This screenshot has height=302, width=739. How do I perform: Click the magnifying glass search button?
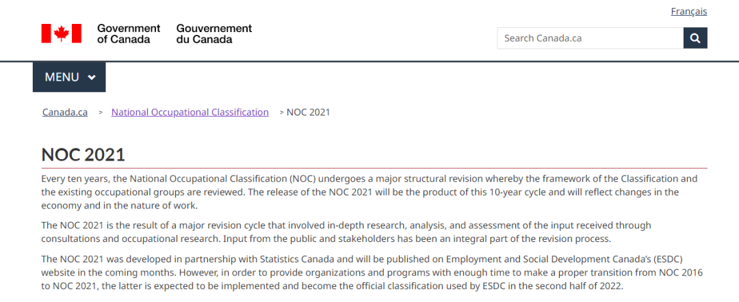695,38
